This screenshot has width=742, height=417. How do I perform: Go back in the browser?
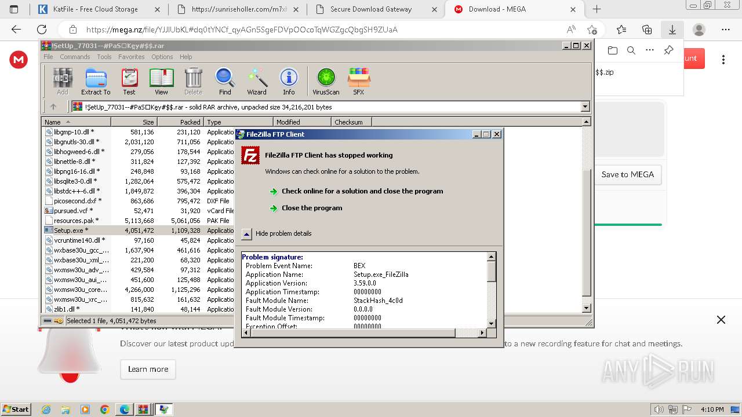tap(16, 30)
